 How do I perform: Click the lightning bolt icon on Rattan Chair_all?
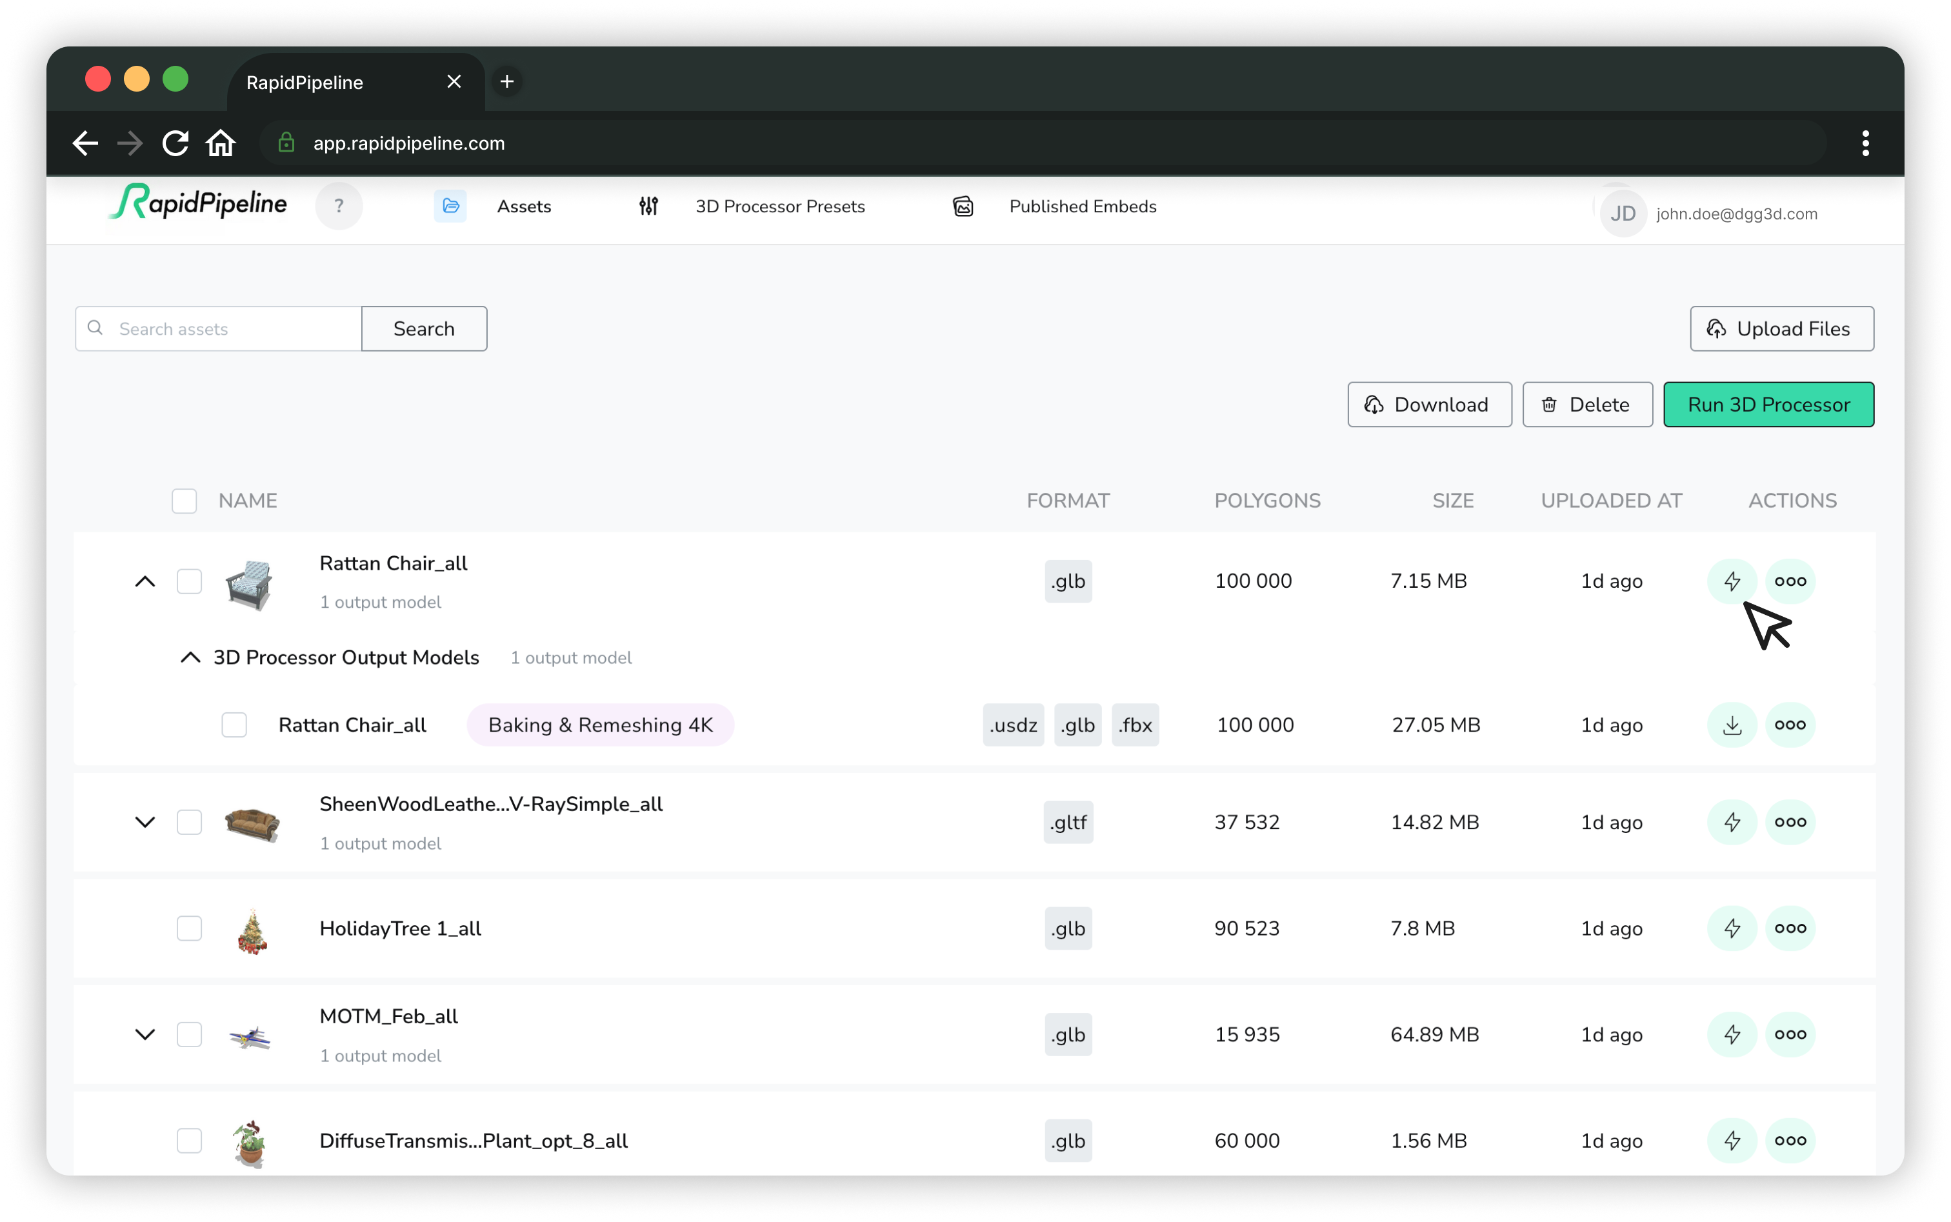click(1732, 580)
